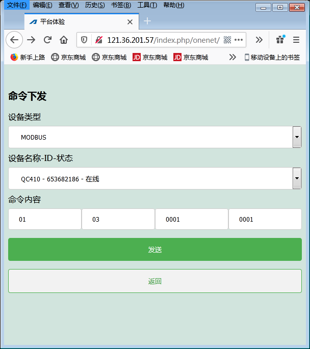This screenshot has width=310, height=349.
Task: Open first JD logo 京东商城 bookmark
Action: [150, 58]
